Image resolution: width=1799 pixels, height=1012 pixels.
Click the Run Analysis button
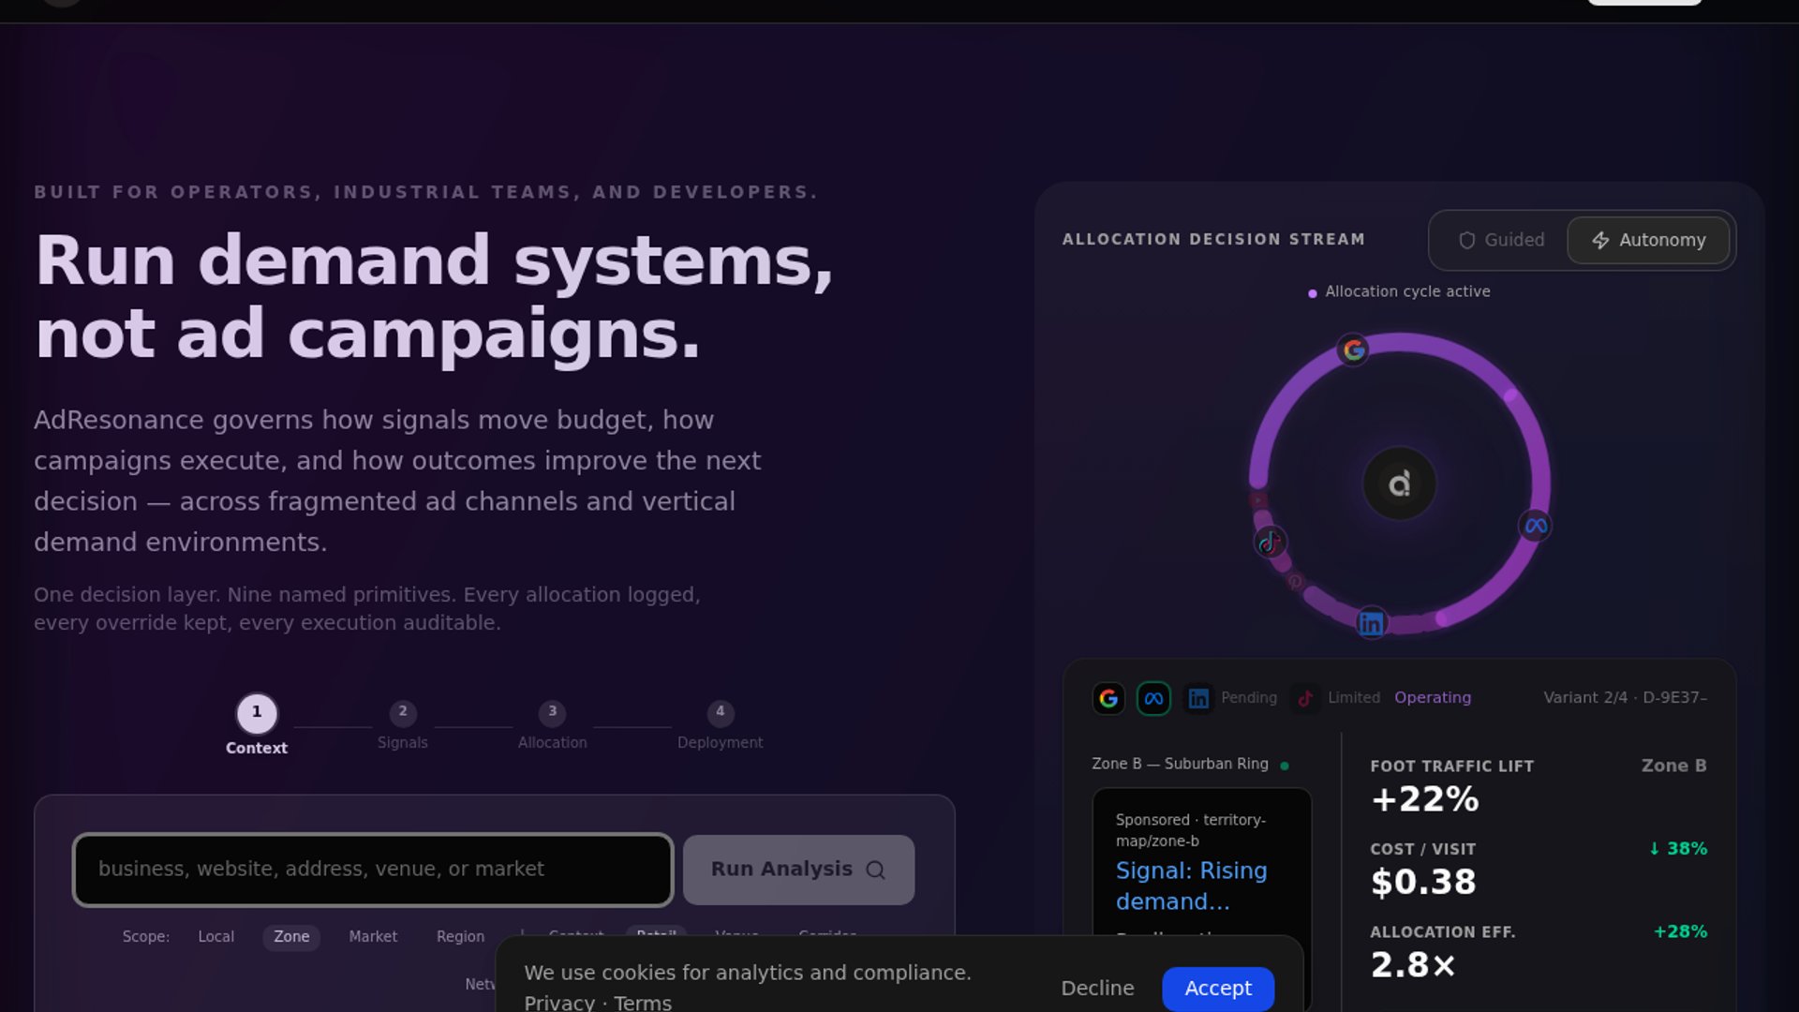[x=798, y=870]
